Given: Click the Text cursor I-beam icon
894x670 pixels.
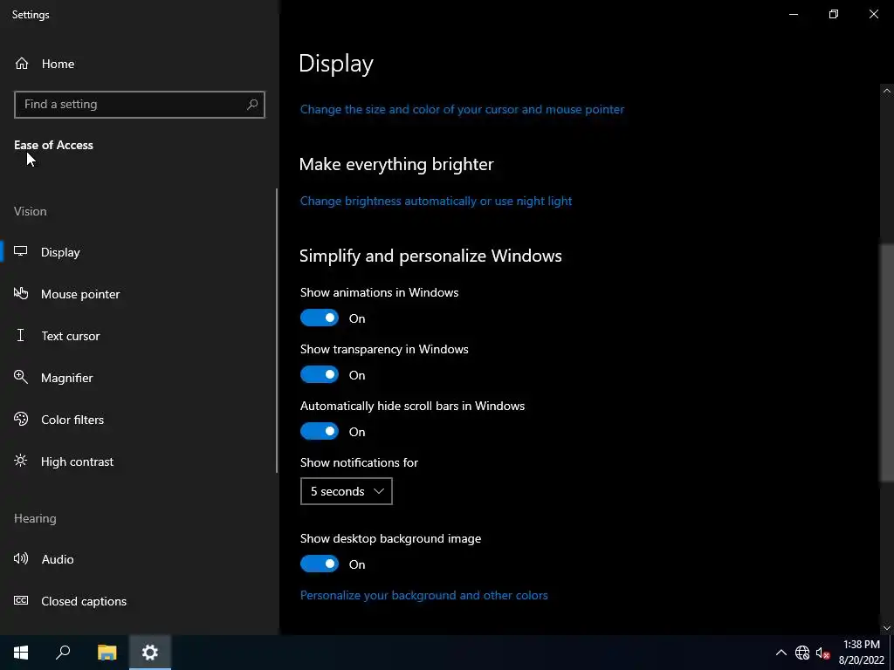Looking at the screenshot, I should tap(21, 335).
